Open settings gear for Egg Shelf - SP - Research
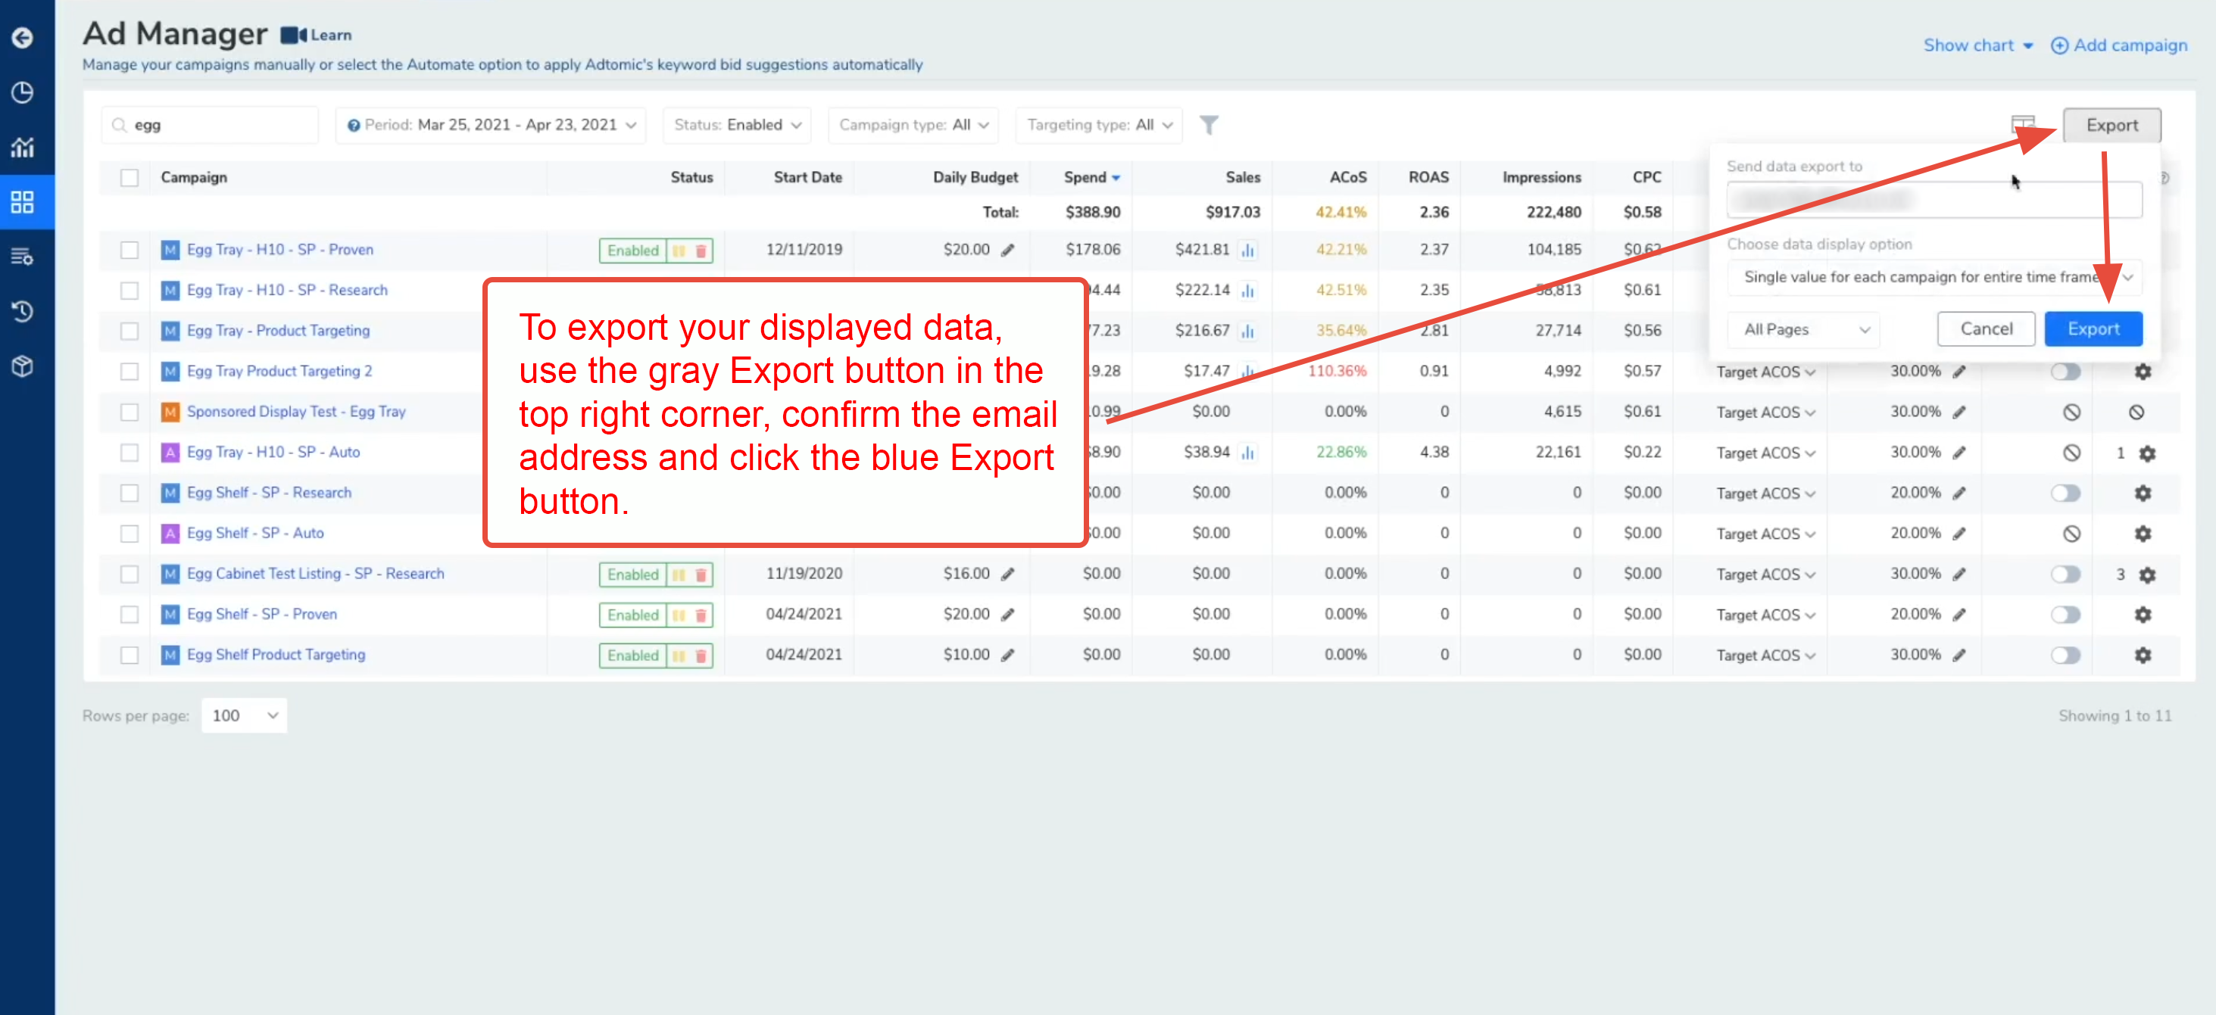This screenshot has height=1015, width=2216. [2143, 493]
